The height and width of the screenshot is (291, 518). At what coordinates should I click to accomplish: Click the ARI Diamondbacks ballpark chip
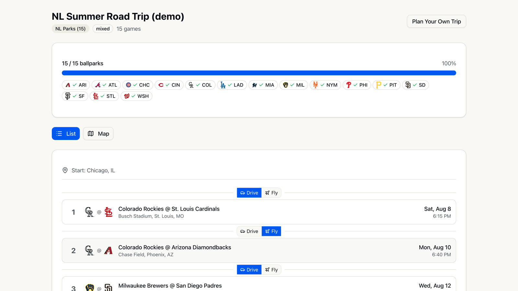76,85
